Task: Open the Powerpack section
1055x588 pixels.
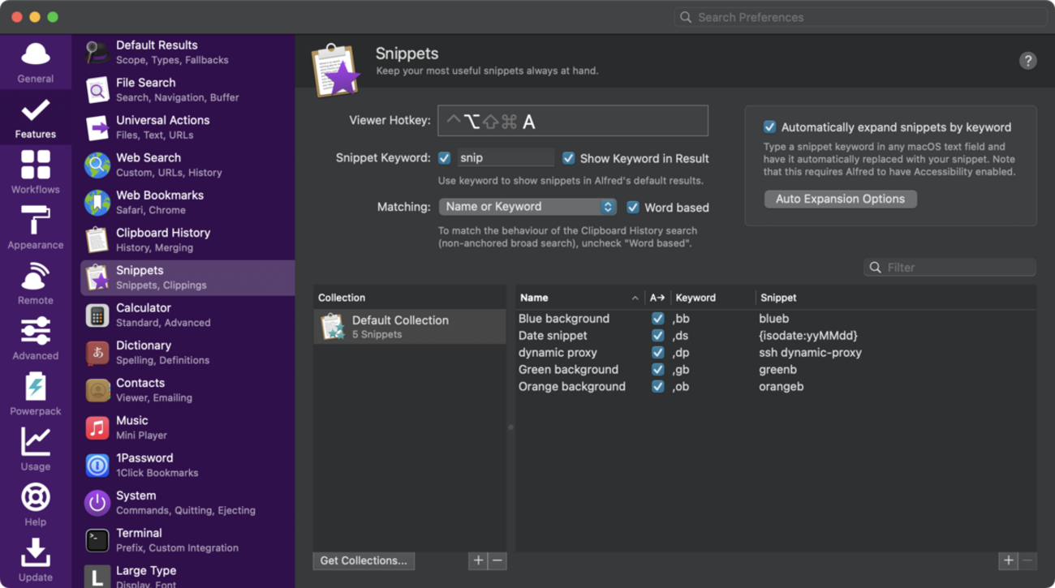Action: point(36,394)
